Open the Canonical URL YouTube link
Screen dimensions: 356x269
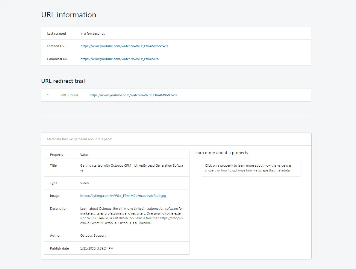coord(119,59)
